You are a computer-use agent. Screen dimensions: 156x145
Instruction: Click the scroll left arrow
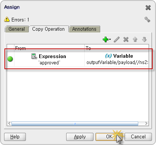pos(9,124)
